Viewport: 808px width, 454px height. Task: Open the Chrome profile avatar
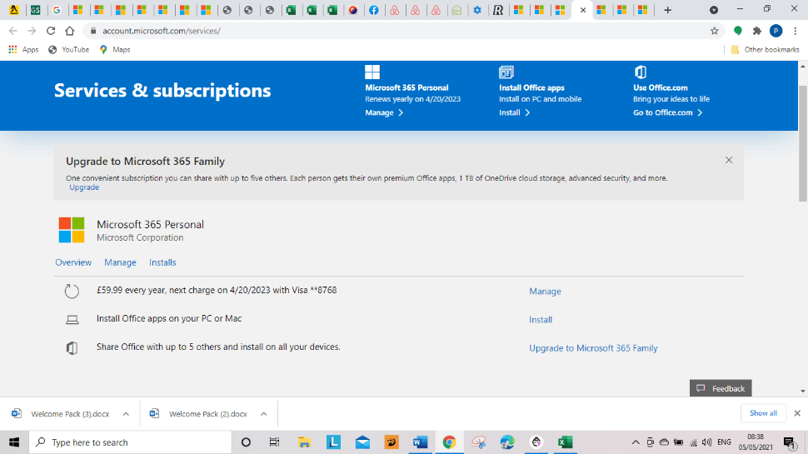[776, 31]
